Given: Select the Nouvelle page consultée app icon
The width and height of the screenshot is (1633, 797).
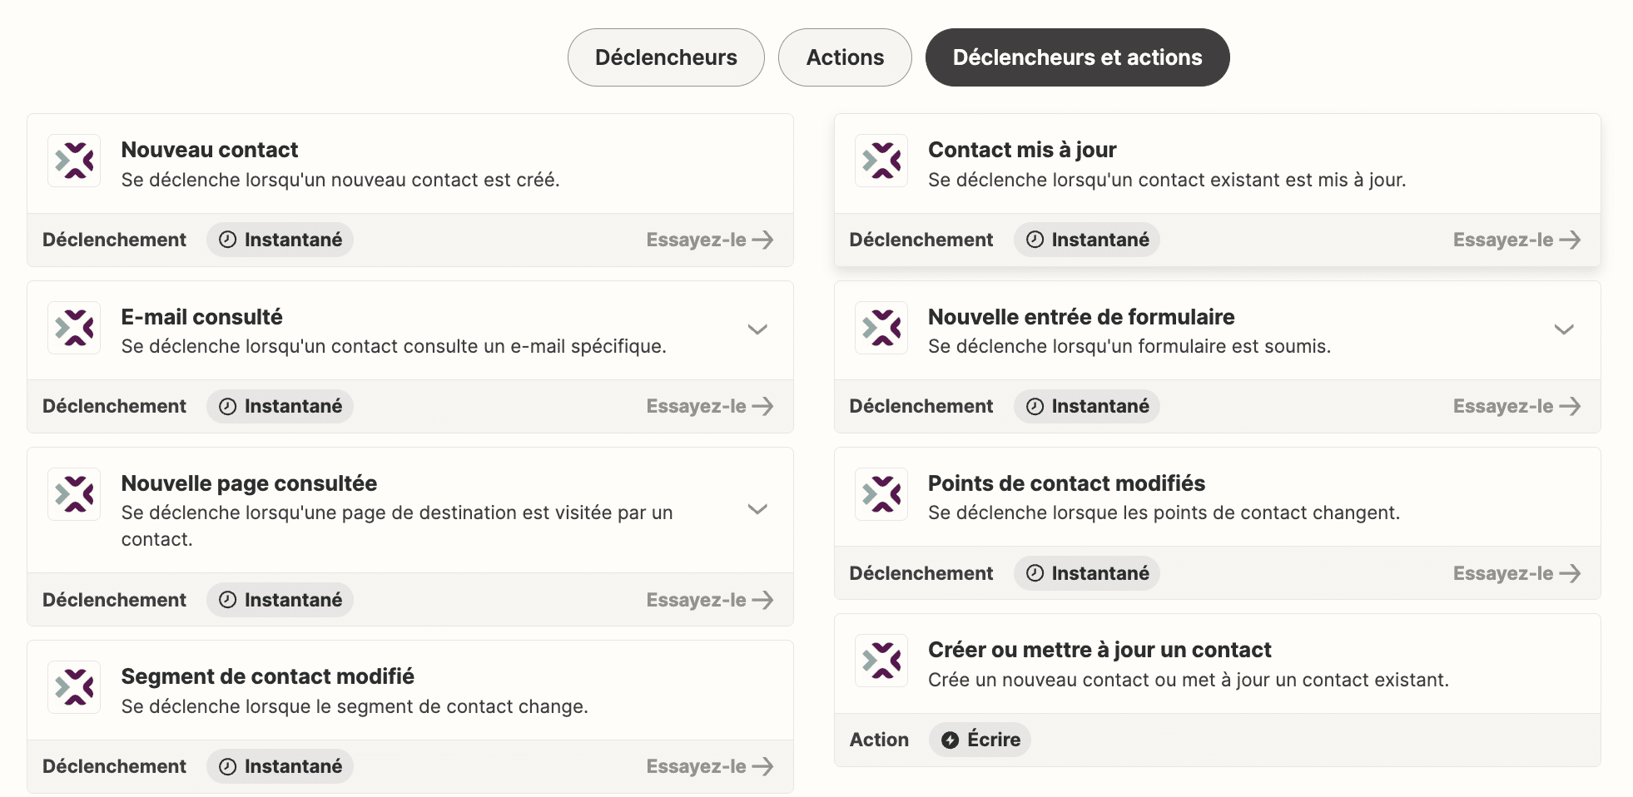Looking at the screenshot, I should (73, 494).
